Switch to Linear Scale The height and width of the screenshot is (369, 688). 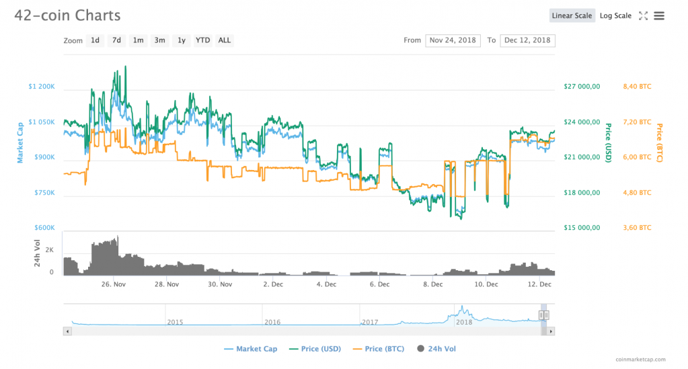pos(572,15)
